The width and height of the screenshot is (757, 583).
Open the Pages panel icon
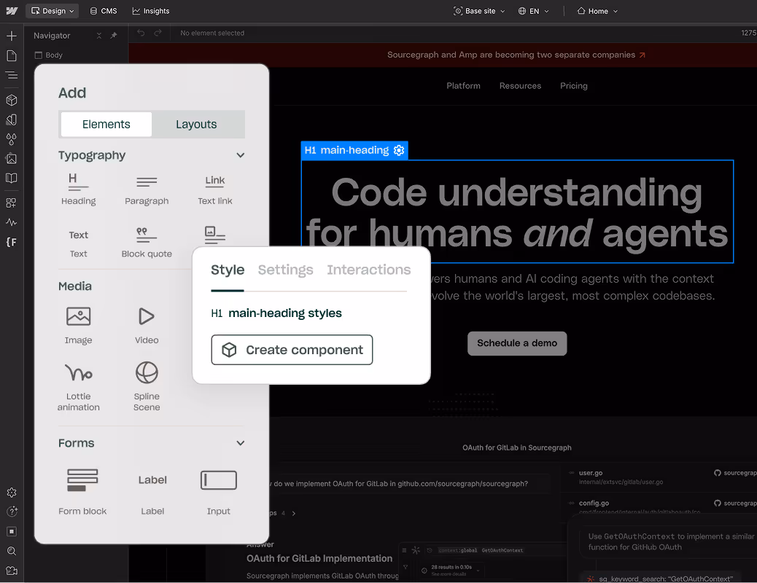[x=12, y=55]
